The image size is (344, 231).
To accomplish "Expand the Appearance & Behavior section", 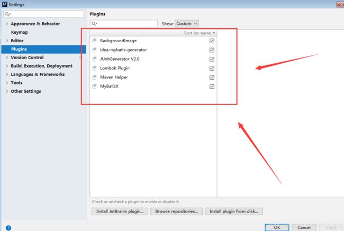I will tap(7, 24).
